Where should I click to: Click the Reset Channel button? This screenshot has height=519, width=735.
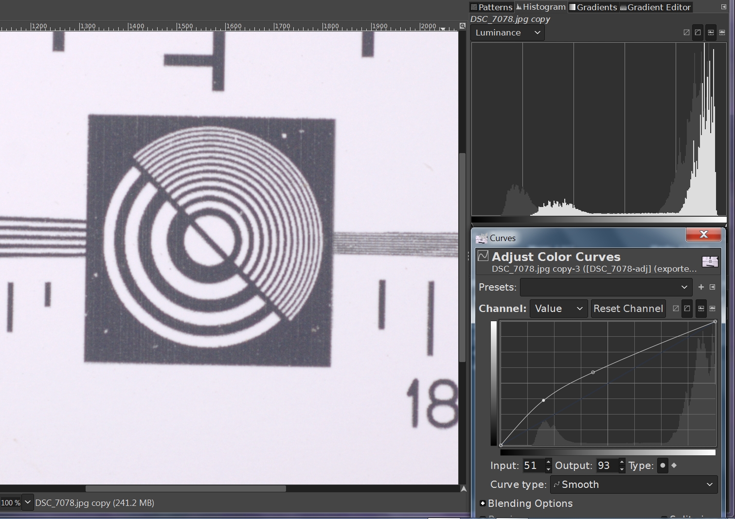click(628, 309)
